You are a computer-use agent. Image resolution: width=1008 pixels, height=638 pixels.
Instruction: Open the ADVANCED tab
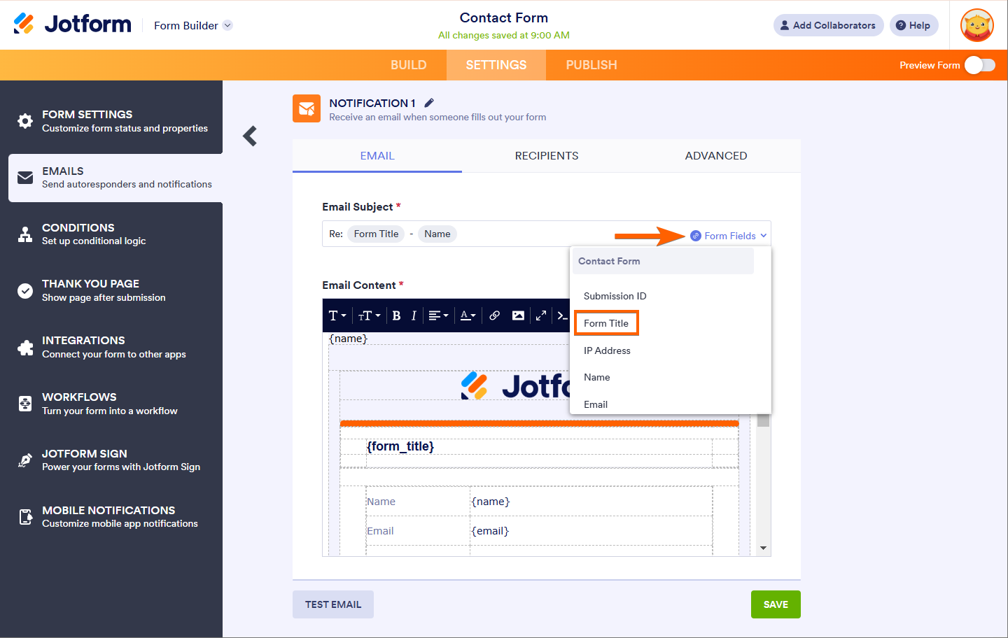pyautogui.click(x=716, y=156)
